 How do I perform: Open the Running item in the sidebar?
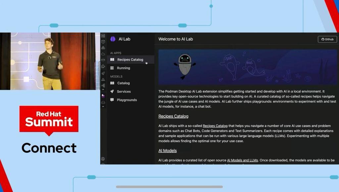click(x=130, y=68)
